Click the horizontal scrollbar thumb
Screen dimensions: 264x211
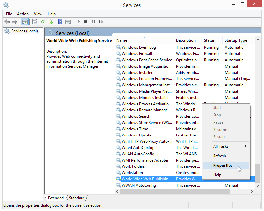tap(175, 191)
